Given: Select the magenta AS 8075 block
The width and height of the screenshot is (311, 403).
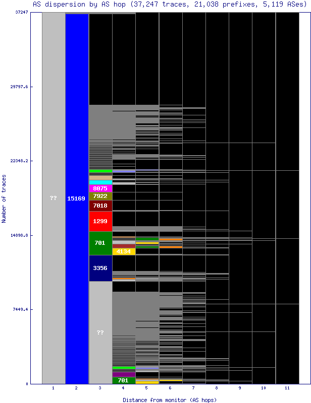Looking at the screenshot, I should tap(100, 188).
